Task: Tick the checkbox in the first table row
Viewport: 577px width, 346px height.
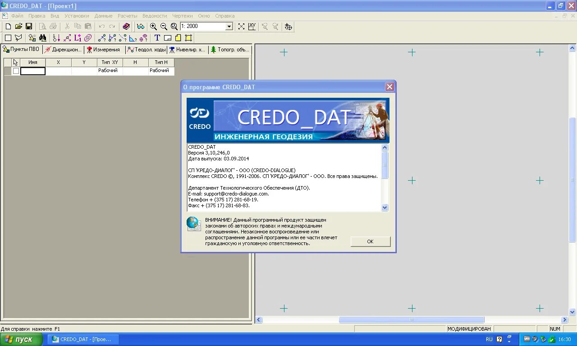Action: pyautogui.click(x=16, y=71)
